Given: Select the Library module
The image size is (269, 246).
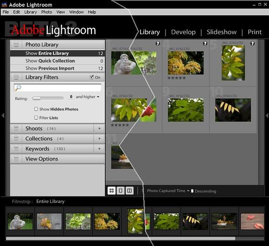Looking at the screenshot, I should pyautogui.click(x=150, y=32).
